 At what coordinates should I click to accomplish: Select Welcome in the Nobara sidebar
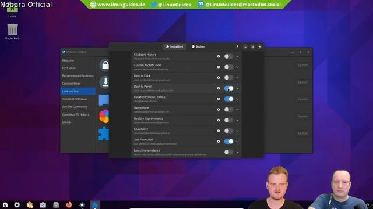(78, 60)
